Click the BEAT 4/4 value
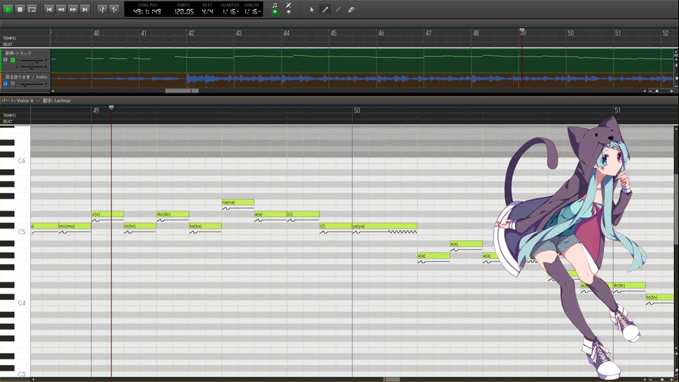 (207, 12)
